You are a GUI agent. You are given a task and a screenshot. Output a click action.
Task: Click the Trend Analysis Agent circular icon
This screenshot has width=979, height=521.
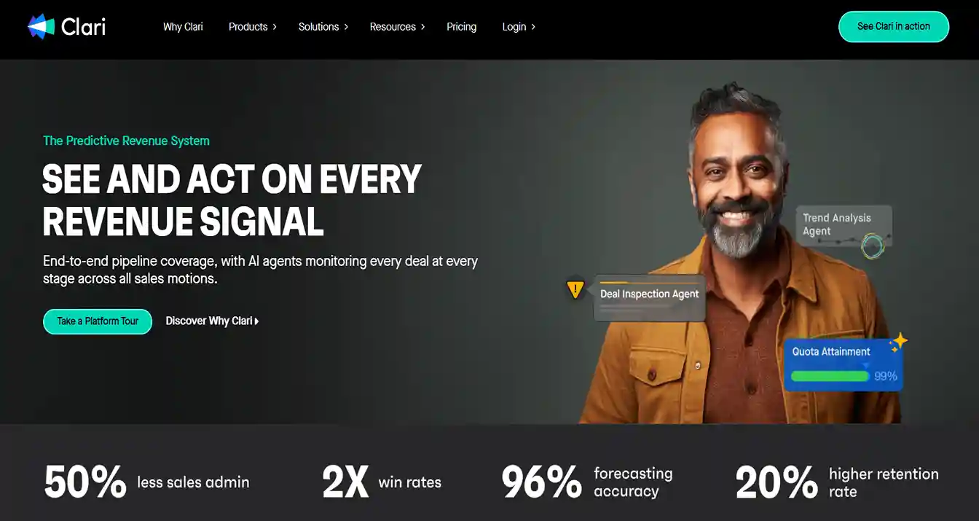tap(872, 246)
